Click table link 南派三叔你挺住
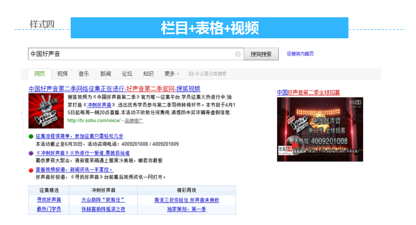The width and height of the screenshot is (416, 225). coord(187,200)
